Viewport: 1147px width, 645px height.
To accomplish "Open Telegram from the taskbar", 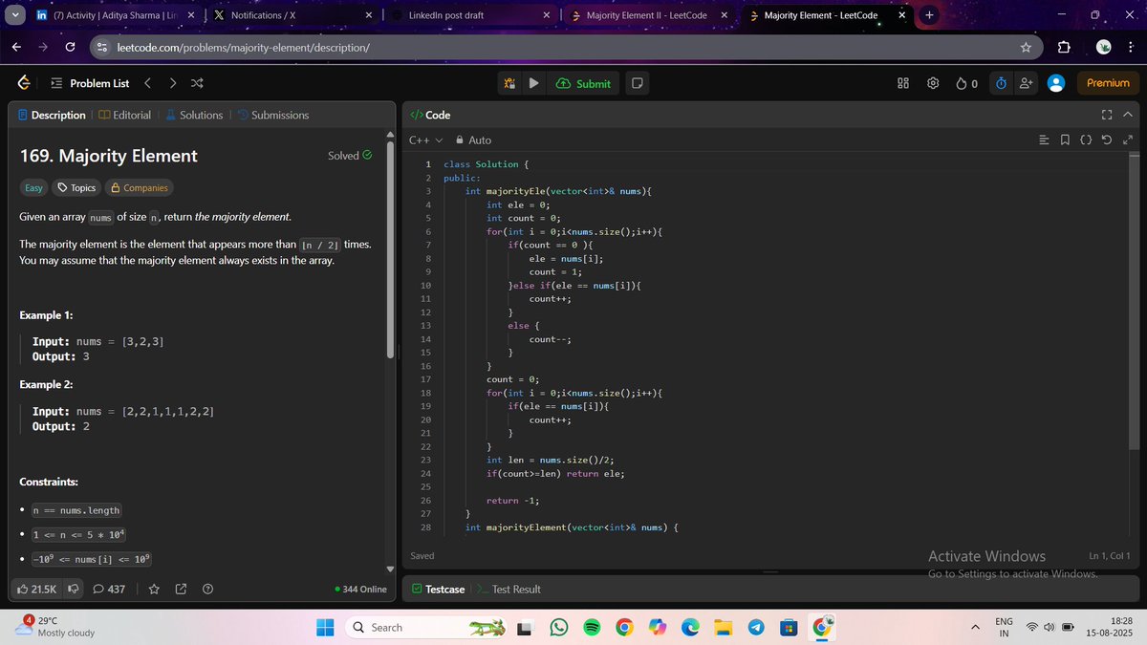I will (755, 627).
